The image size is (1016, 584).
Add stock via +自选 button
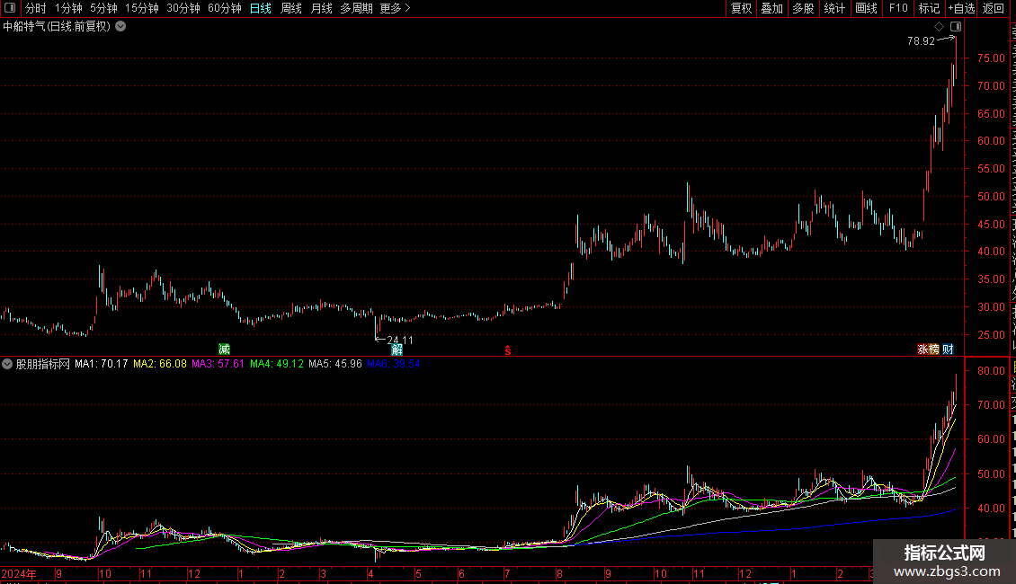pyautogui.click(x=961, y=8)
